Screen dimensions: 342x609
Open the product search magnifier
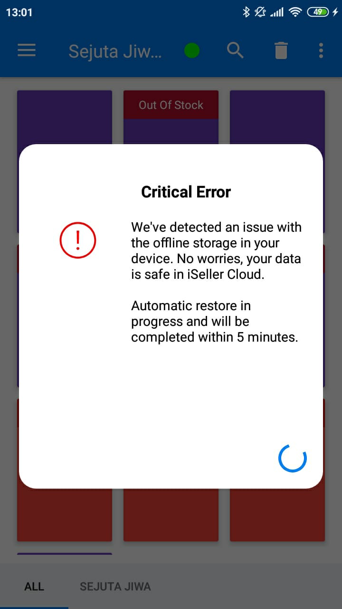235,50
